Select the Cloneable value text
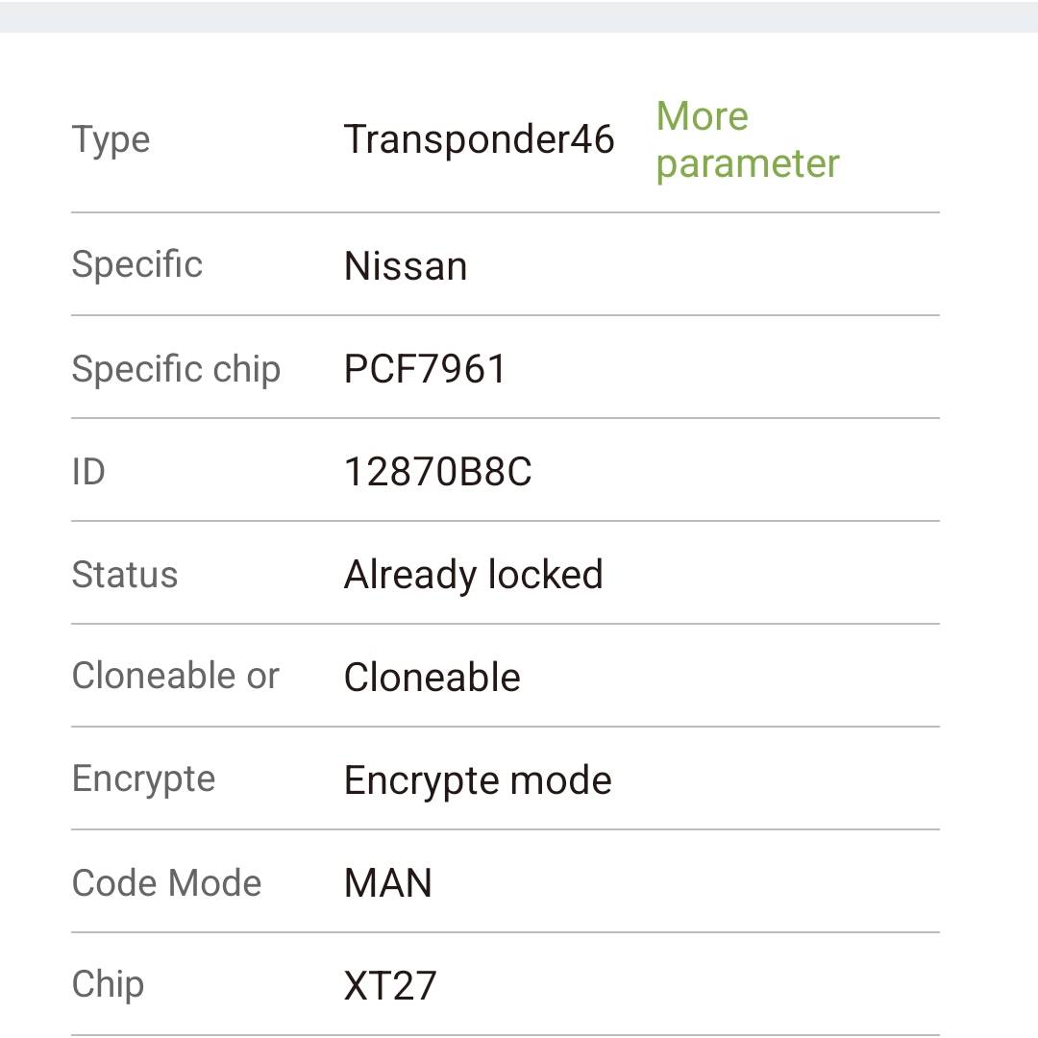 click(432, 678)
